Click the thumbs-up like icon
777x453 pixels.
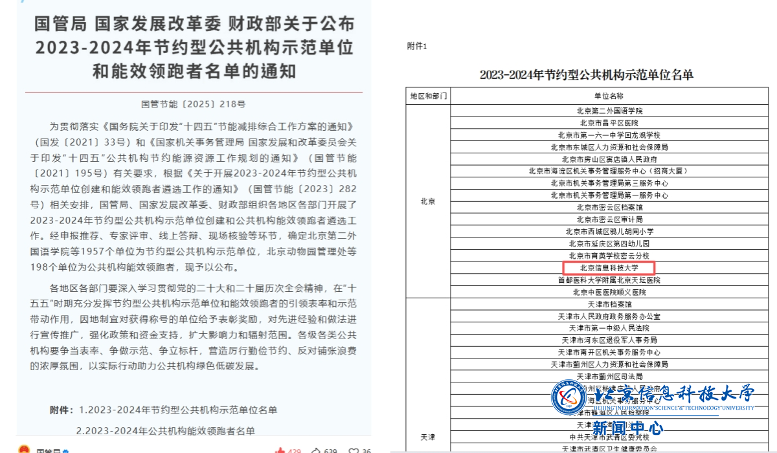tap(280, 450)
